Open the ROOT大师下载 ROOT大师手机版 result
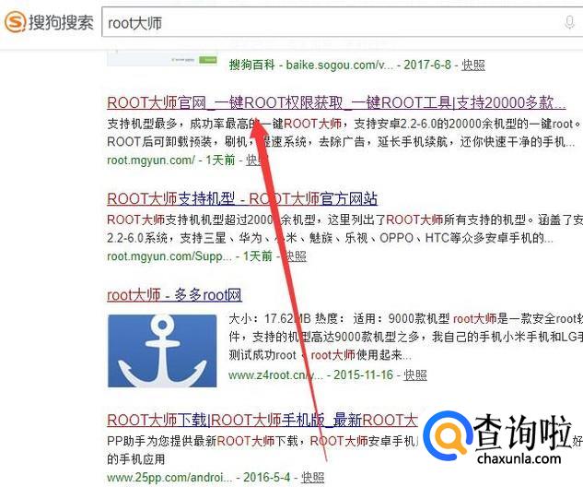The width and height of the screenshot is (583, 487). pos(262,420)
